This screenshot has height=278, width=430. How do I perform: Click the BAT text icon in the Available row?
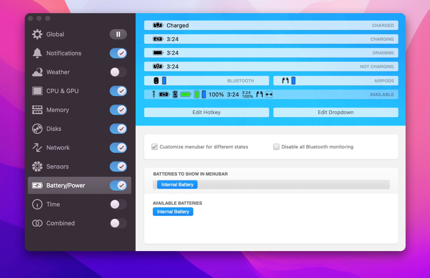point(154,94)
